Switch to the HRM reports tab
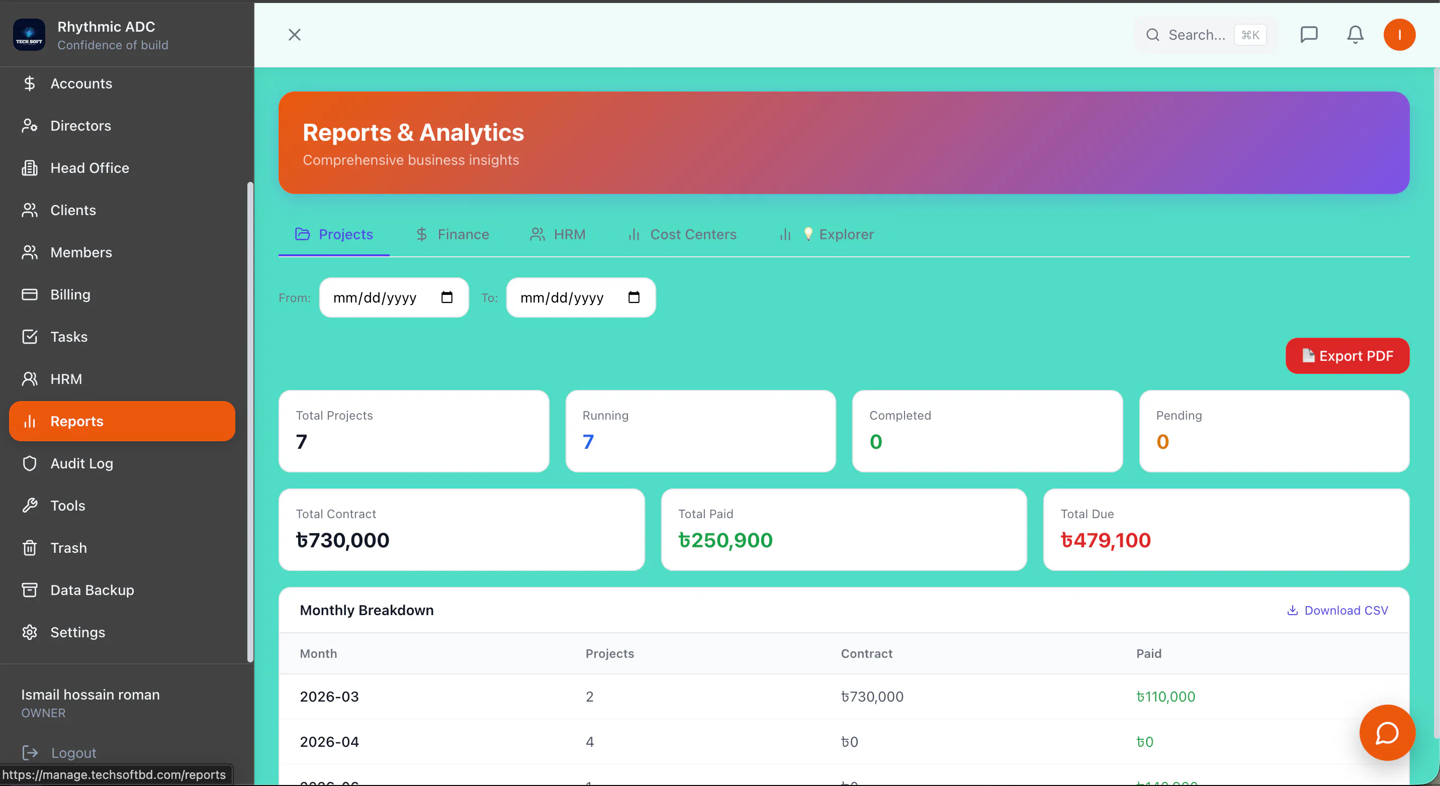Viewport: 1440px width, 786px height. [557, 234]
